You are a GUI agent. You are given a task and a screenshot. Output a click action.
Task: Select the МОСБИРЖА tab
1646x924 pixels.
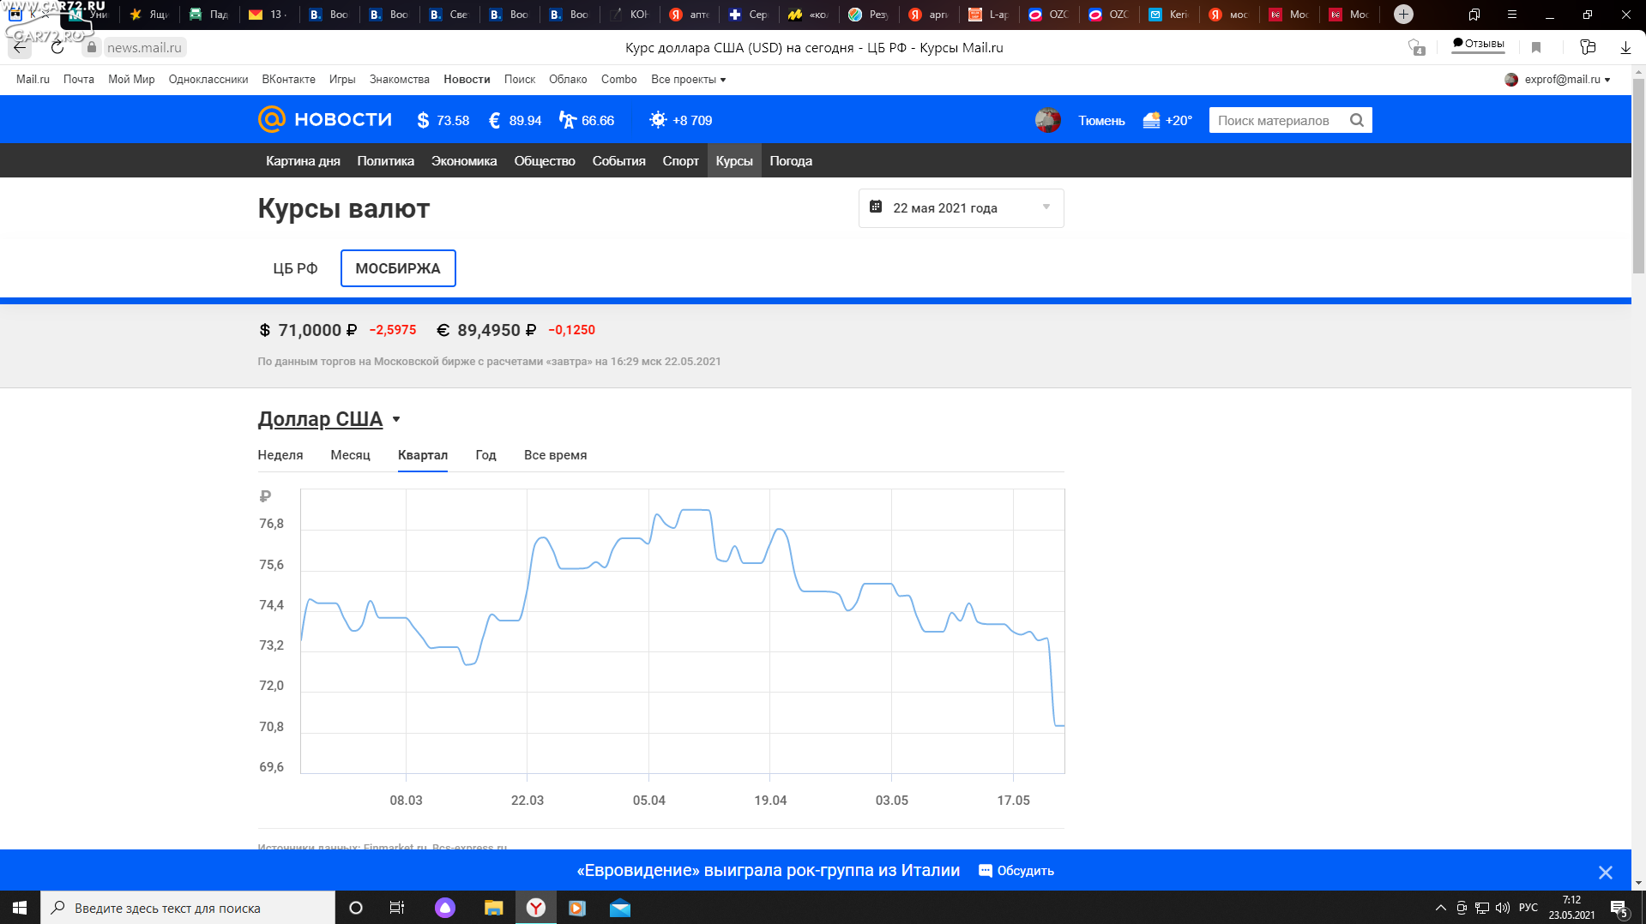[x=398, y=268]
